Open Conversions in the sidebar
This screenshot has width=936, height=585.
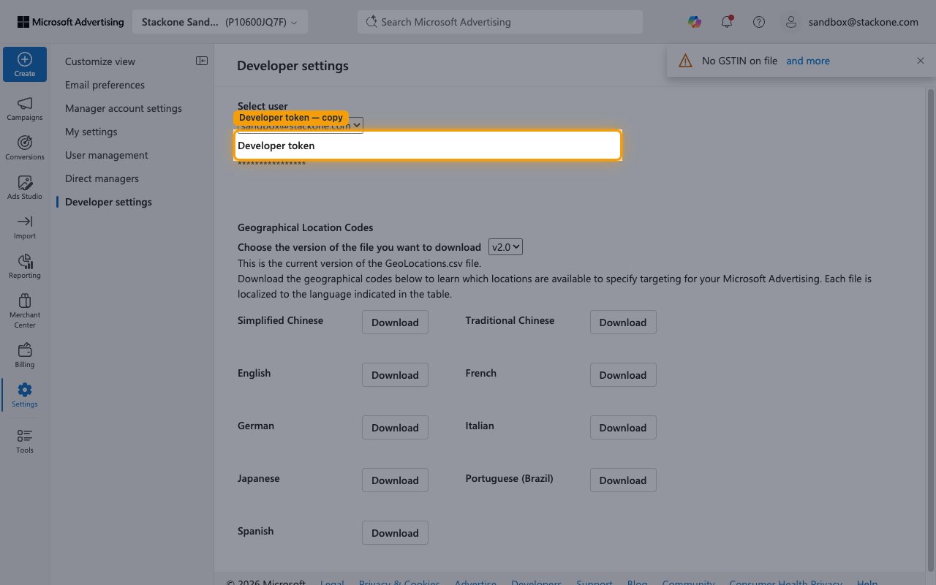click(25, 148)
